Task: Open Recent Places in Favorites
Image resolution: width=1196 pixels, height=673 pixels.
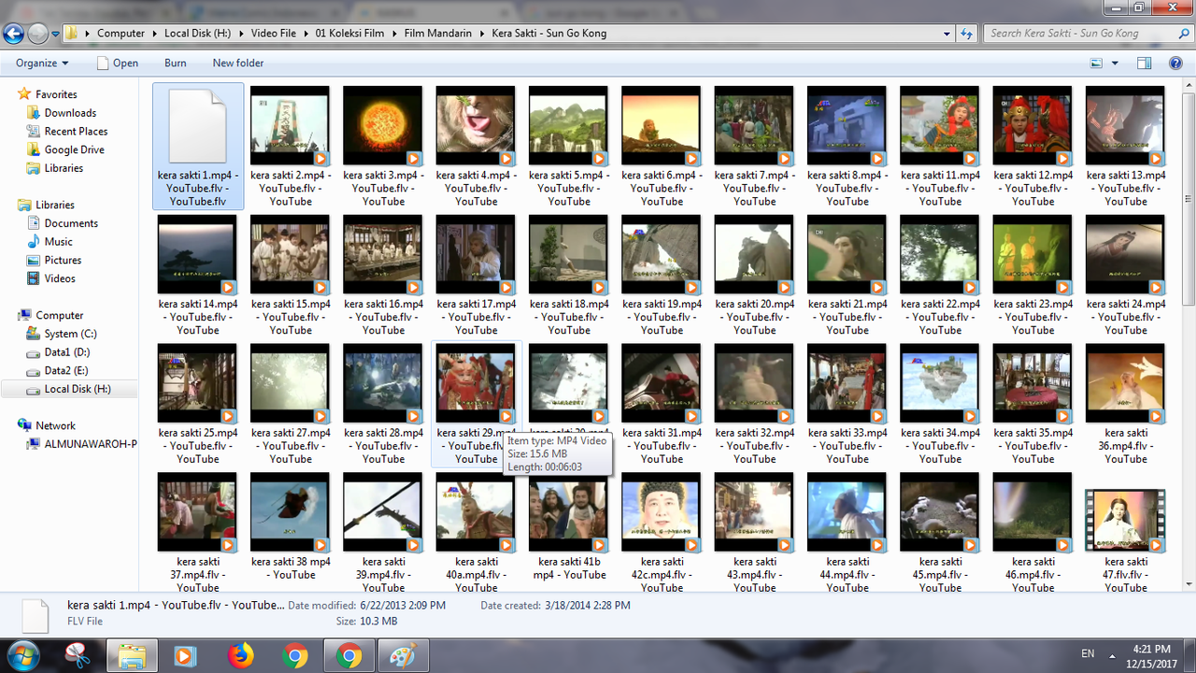Action: click(x=76, y=131)
